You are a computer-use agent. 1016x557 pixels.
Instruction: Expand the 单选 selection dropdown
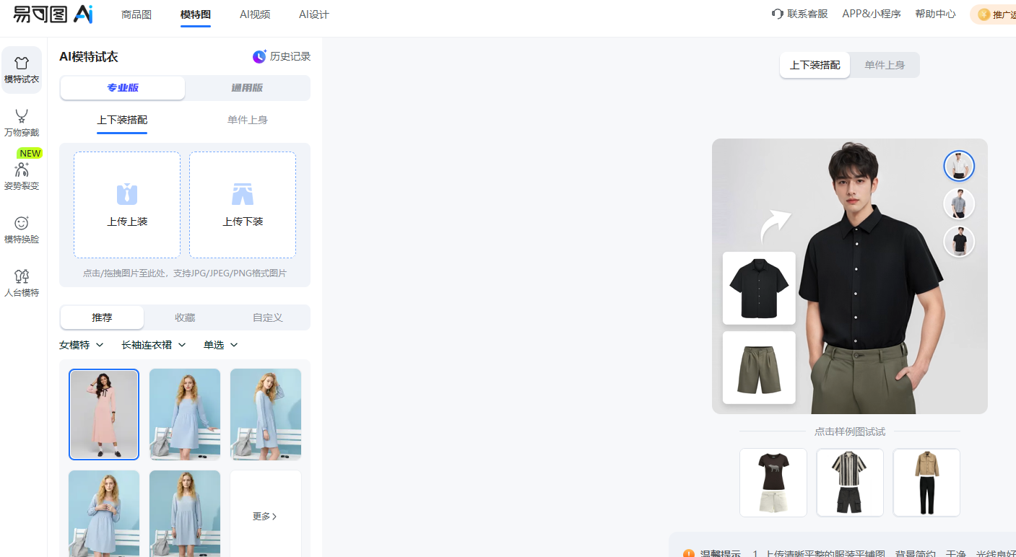(x=220, y=345)
